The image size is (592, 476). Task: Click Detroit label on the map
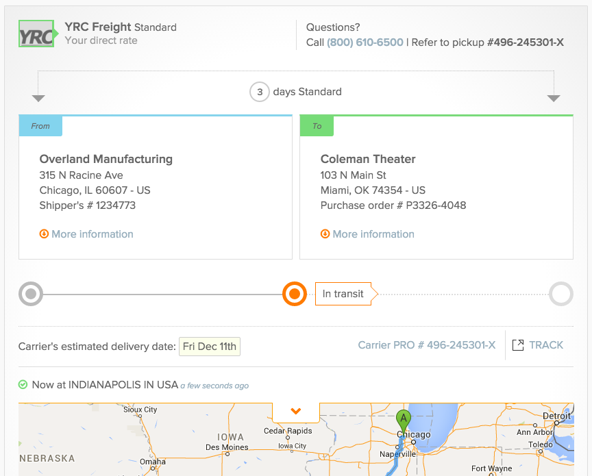[556, 416]
